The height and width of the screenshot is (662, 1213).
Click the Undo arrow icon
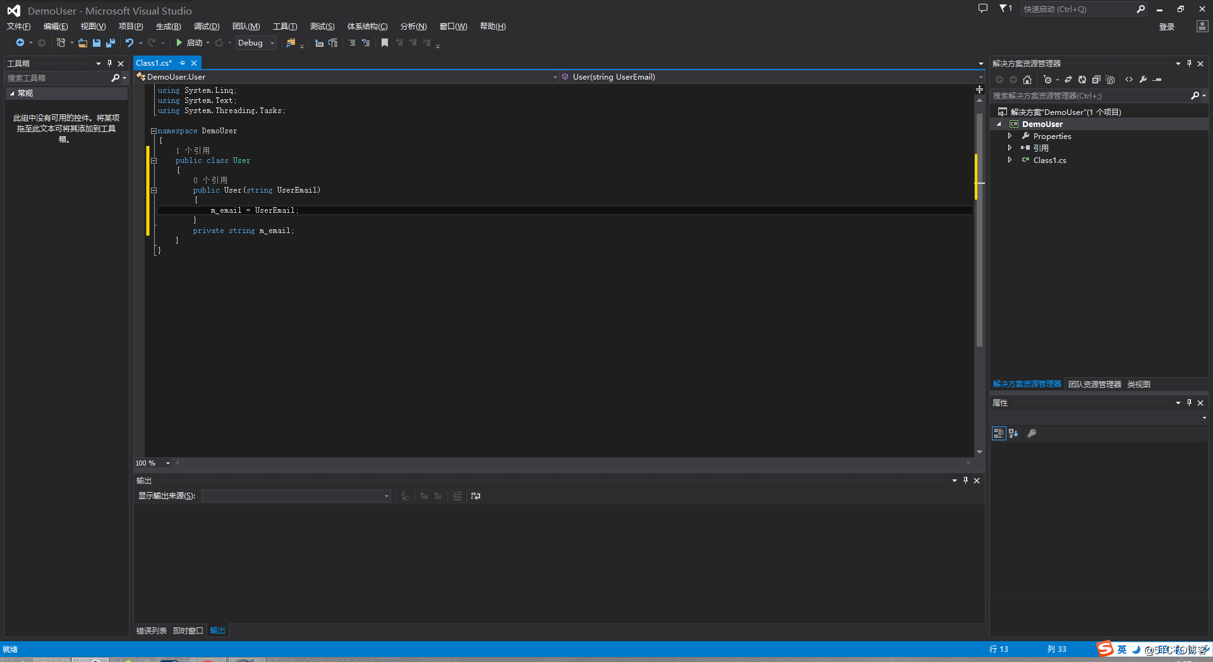click(130, 43)
